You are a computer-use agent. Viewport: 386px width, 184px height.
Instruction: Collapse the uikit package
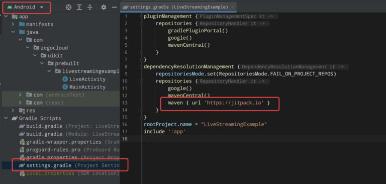tap(35, 56)
